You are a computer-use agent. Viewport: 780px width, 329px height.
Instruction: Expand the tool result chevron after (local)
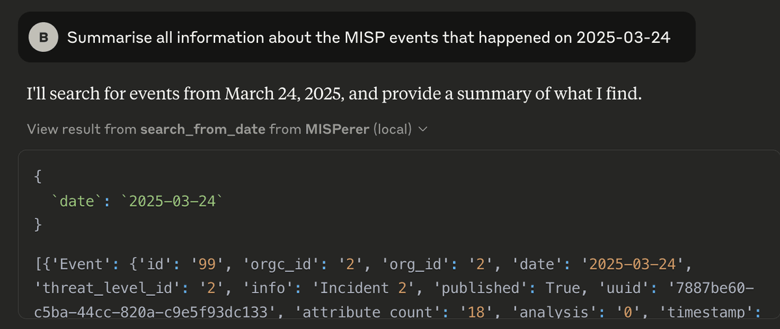(x=423, y=129)
